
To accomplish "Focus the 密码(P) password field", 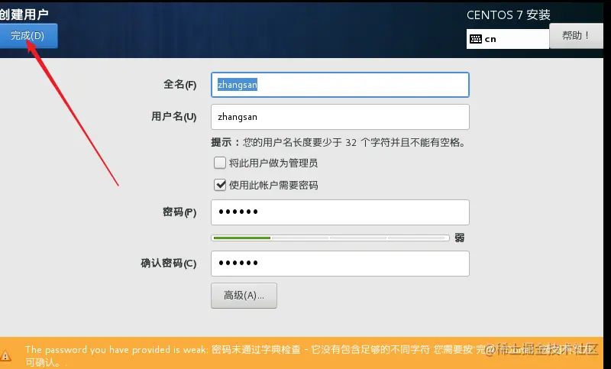I will pyautogui.click(x=340, y=212).
